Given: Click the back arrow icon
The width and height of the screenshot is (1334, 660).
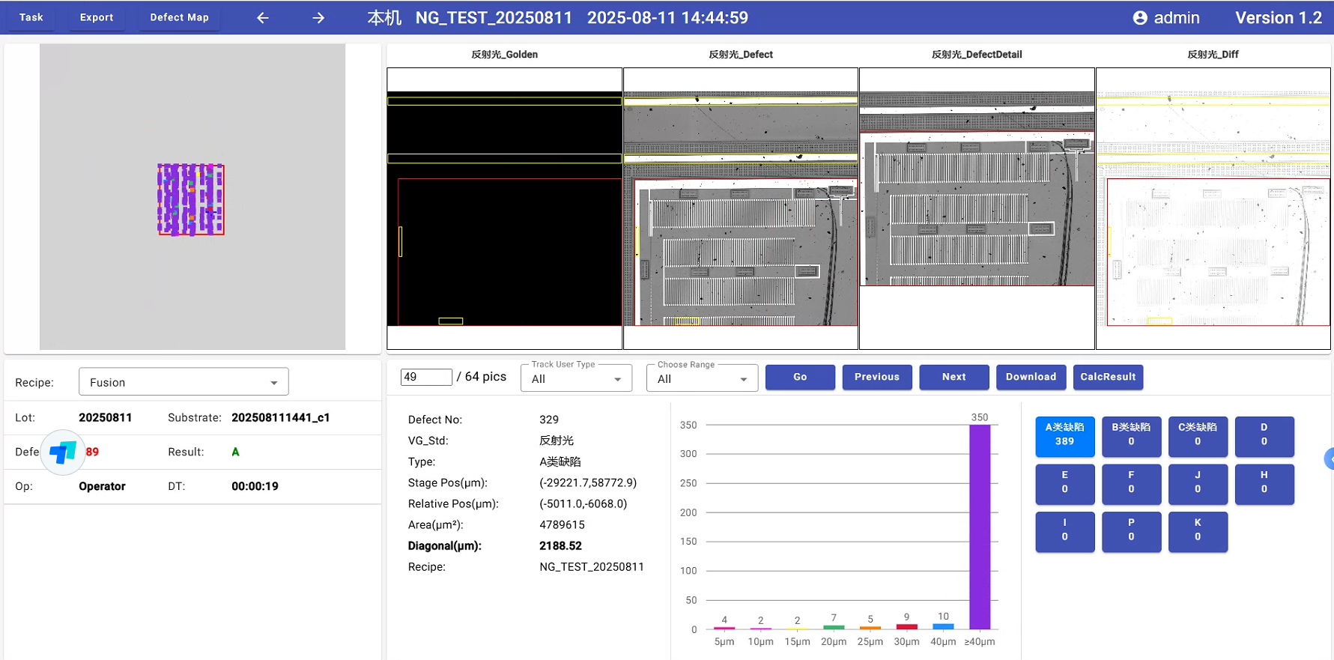Looking at the screenshot, I should coord(263,18).
